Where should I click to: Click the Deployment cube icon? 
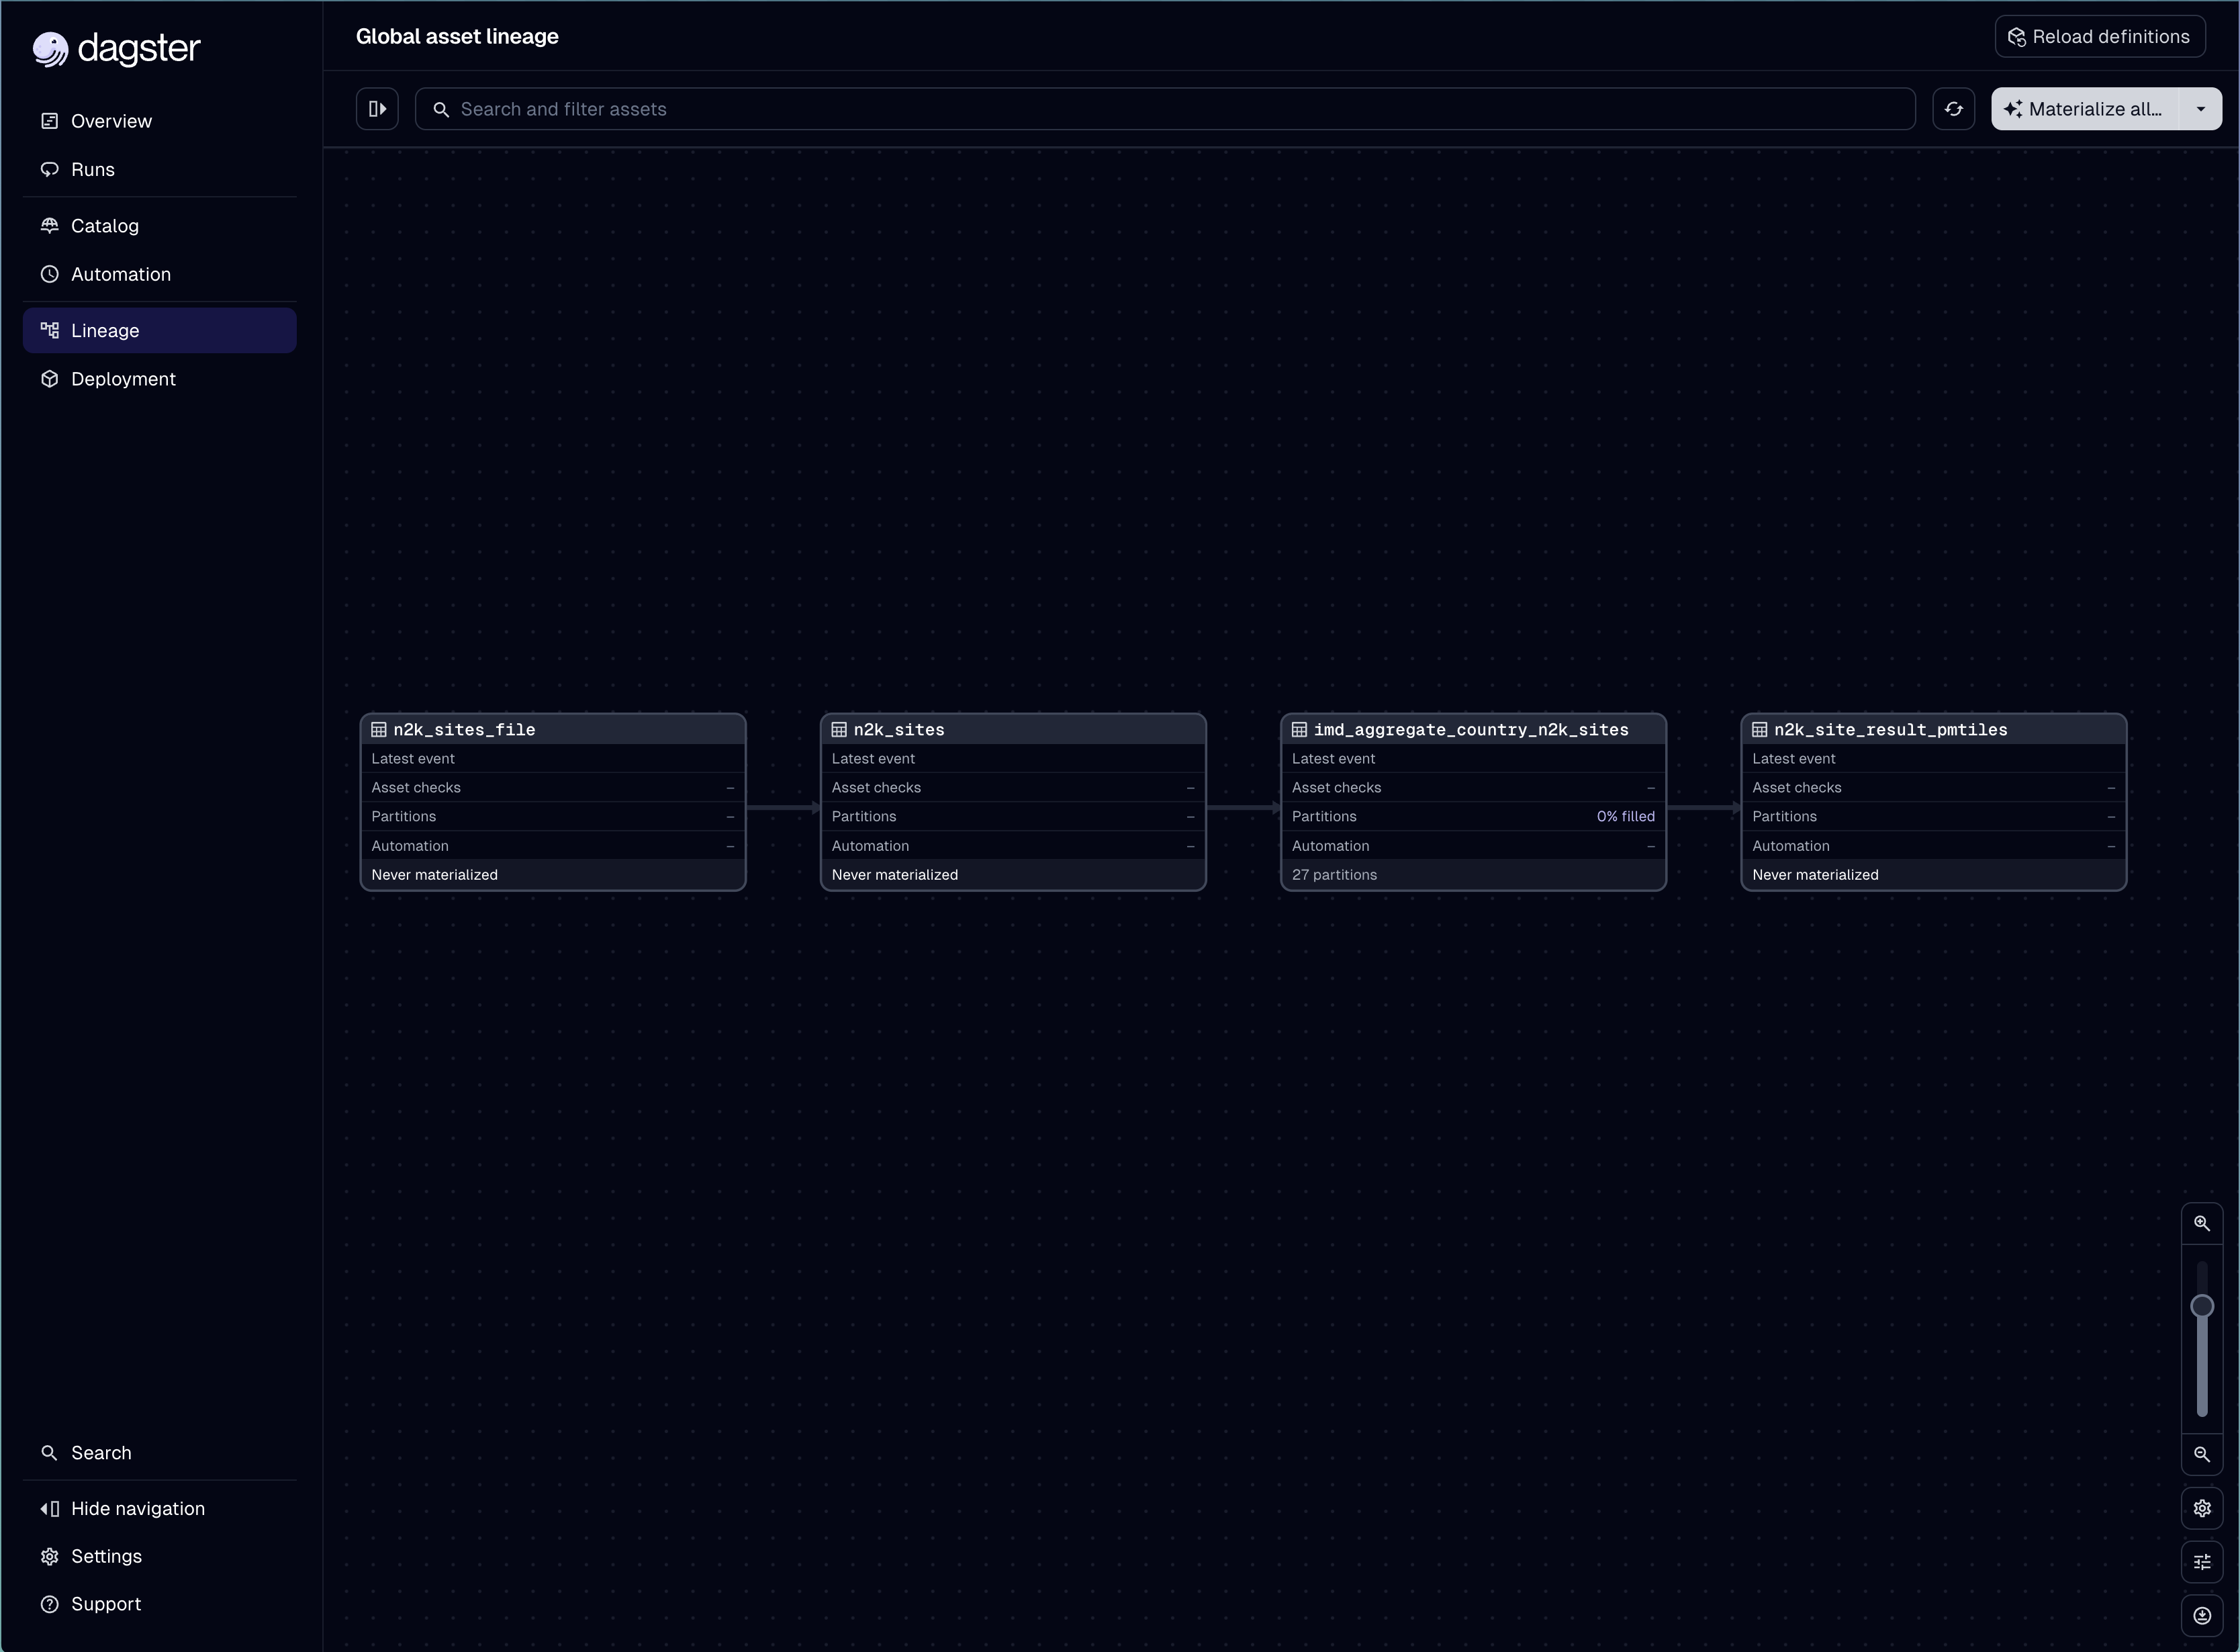click(49, 379)
